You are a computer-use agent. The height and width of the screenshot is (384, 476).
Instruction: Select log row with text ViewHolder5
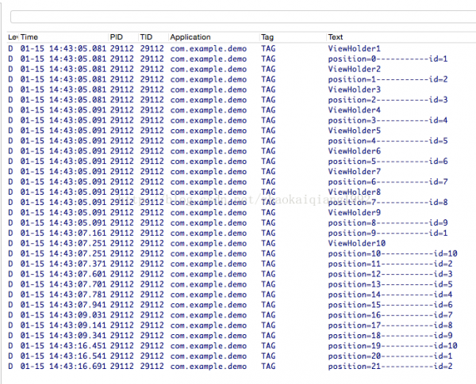click(x=241, y=131)
